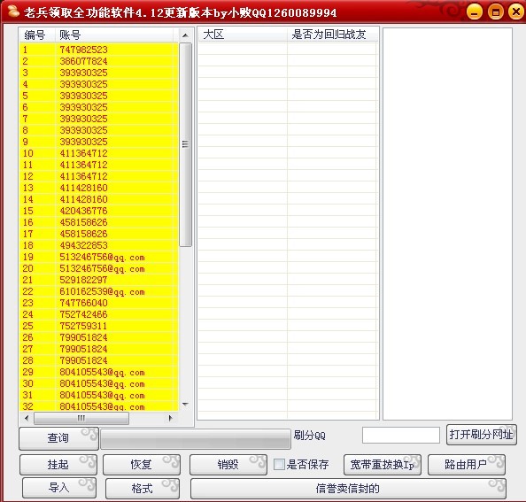Click the 宽带重拨换Ip button
The image size is (526, 502).
382,465
